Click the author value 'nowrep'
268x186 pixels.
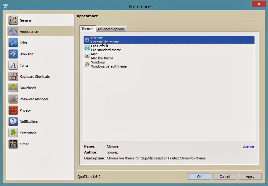coord(112,152)
